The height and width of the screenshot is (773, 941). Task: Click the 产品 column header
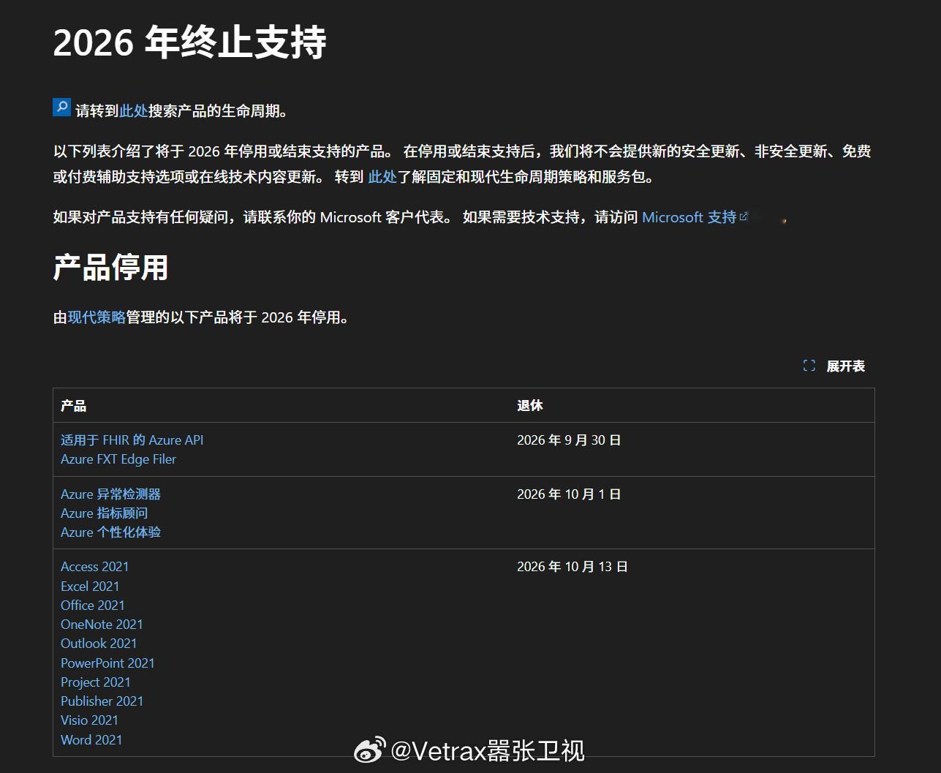click(x=73, y=406)
